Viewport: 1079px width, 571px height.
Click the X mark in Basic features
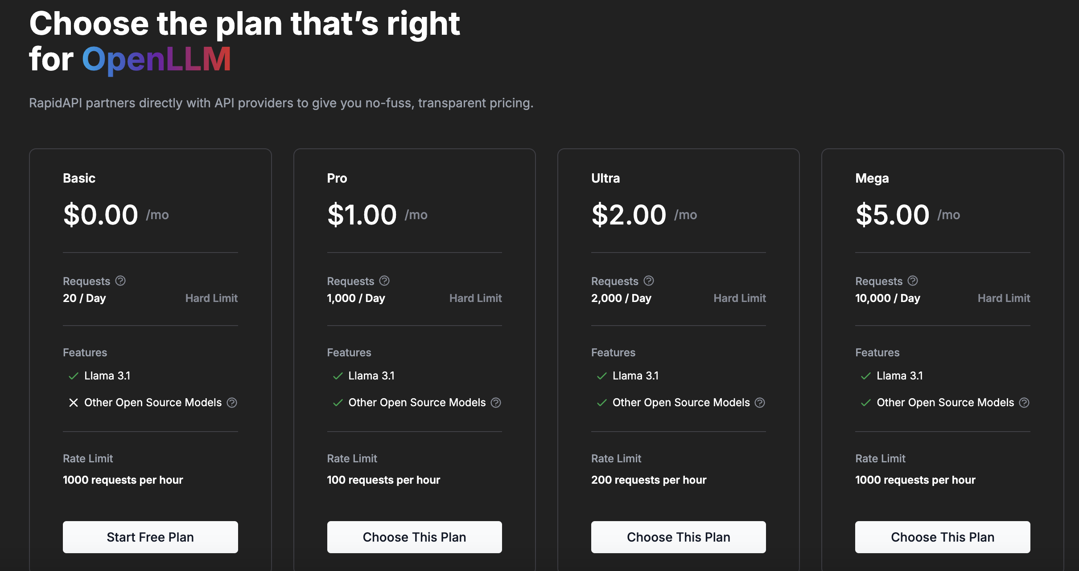click(74, 403)
